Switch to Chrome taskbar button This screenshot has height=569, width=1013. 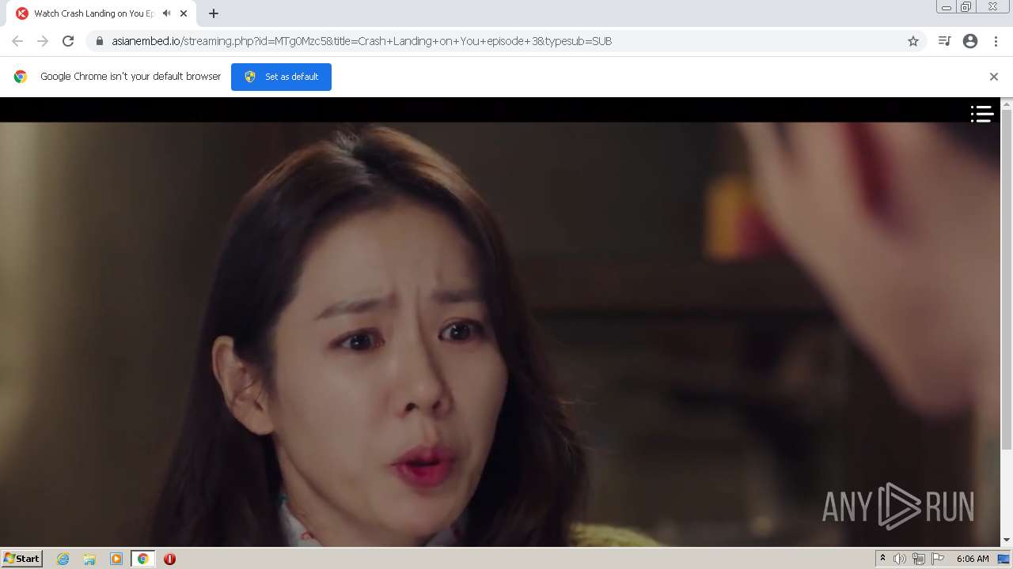pos(143,559)
